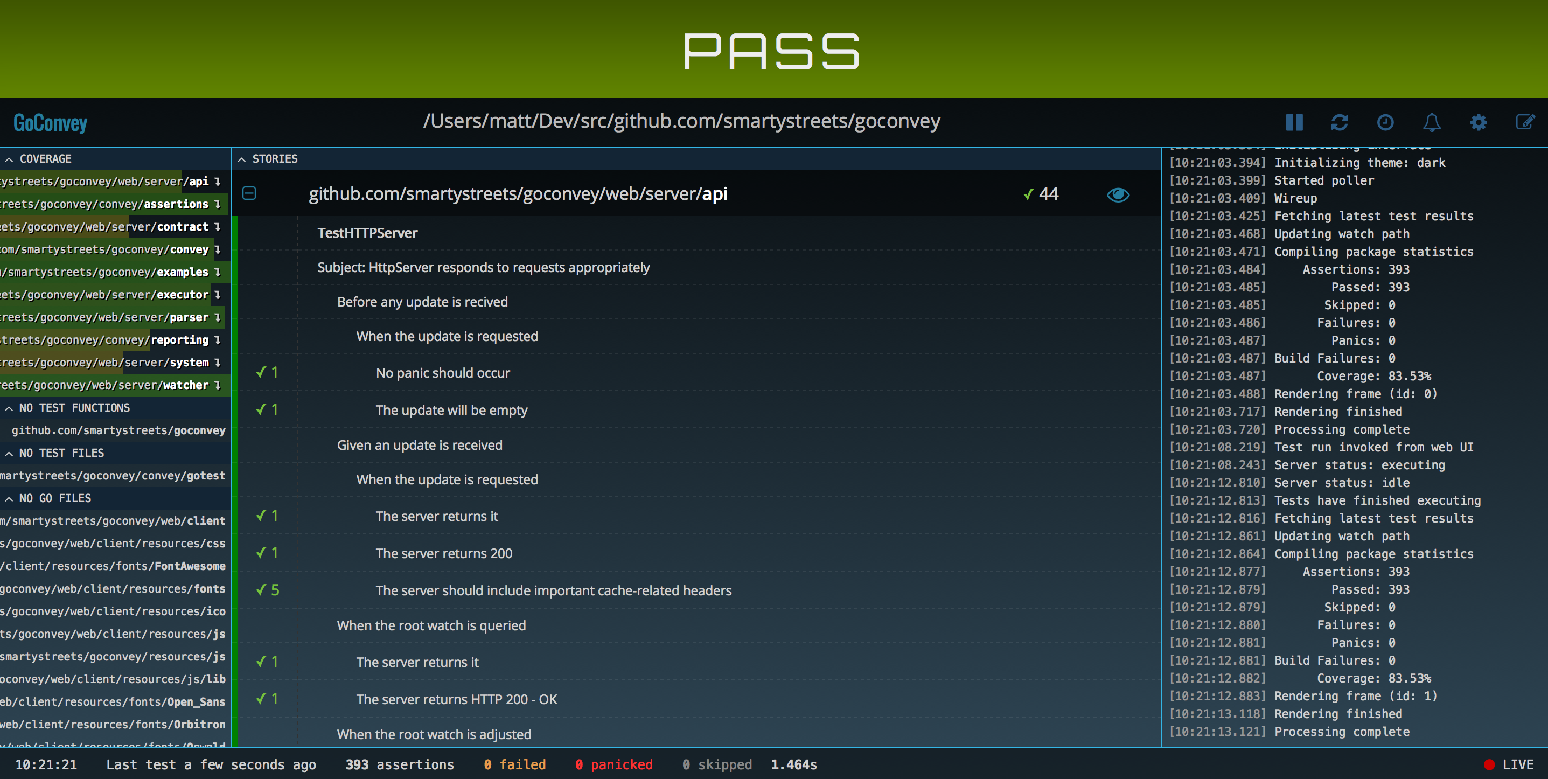Click the arrow icon beside the watcher coverage package
This screenshot has height=779, width=1548.
pos(218,385)
